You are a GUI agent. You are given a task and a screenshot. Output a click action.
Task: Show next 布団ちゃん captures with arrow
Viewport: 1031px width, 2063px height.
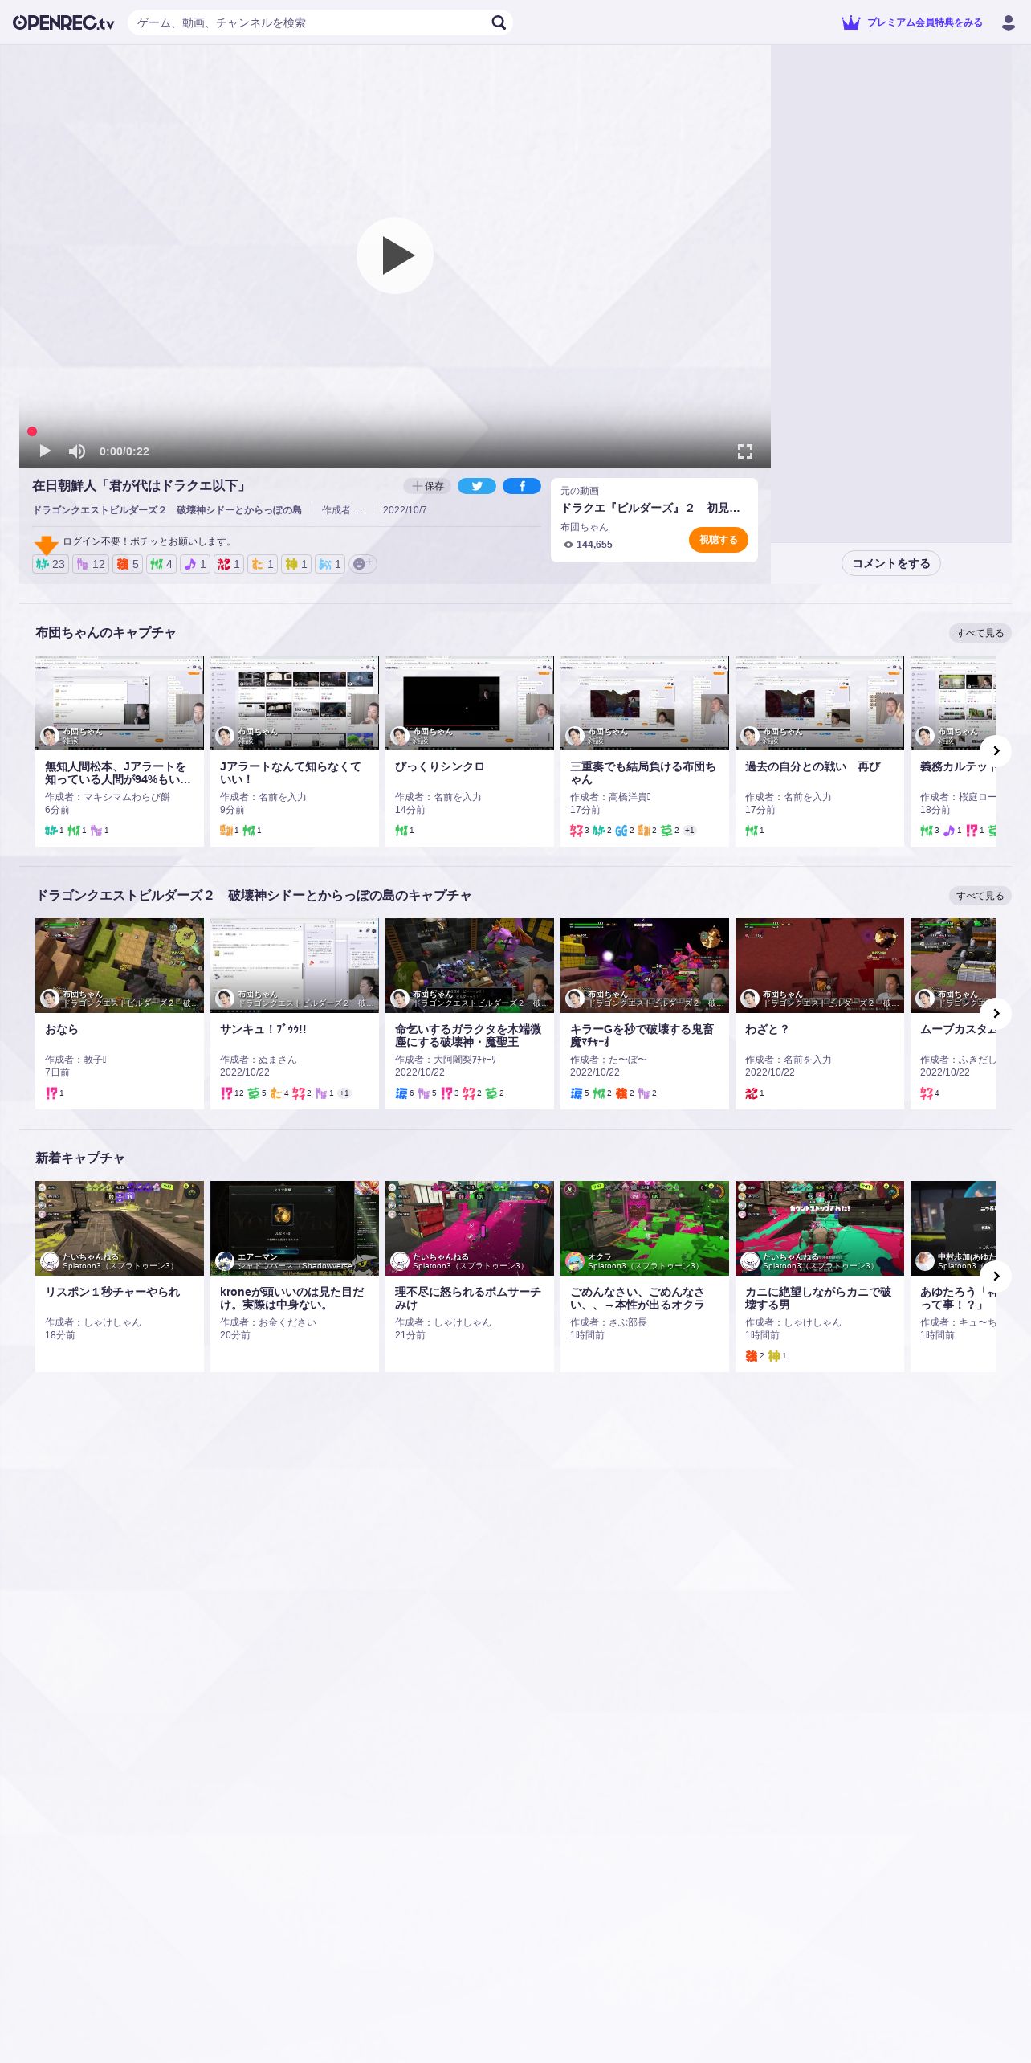point(996,751)
